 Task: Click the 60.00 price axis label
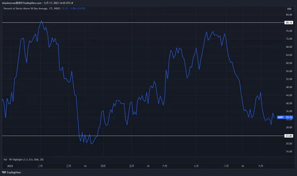click(289, 63)
